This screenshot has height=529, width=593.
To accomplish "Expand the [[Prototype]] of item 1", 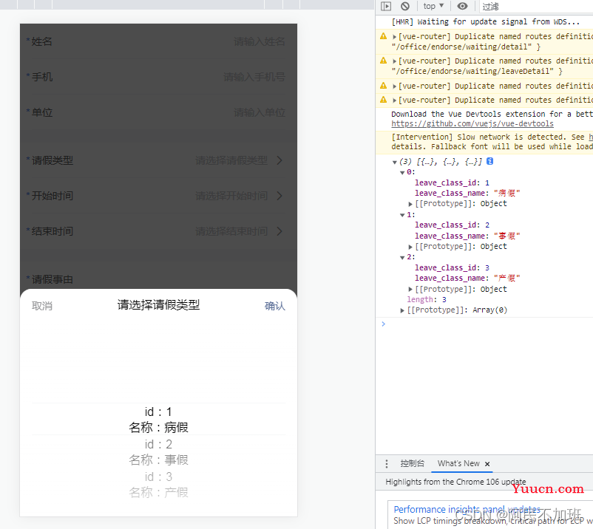I will (x=410, y=247).
